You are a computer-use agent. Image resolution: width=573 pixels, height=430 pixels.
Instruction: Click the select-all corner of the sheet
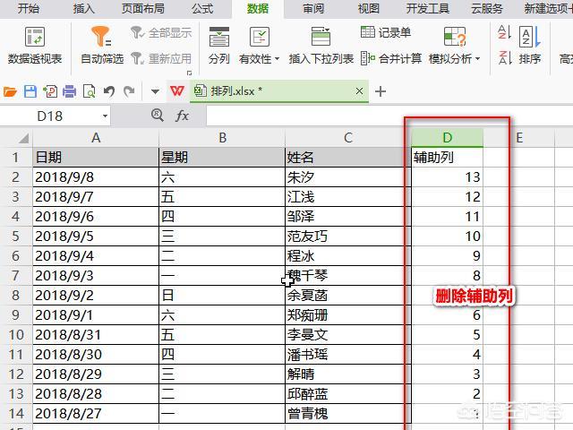22,138
